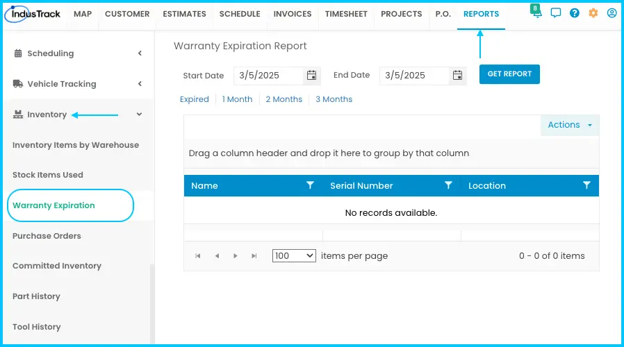Click the Scheduling calendar icon
624x347 pixels.
tap(18, 53)
